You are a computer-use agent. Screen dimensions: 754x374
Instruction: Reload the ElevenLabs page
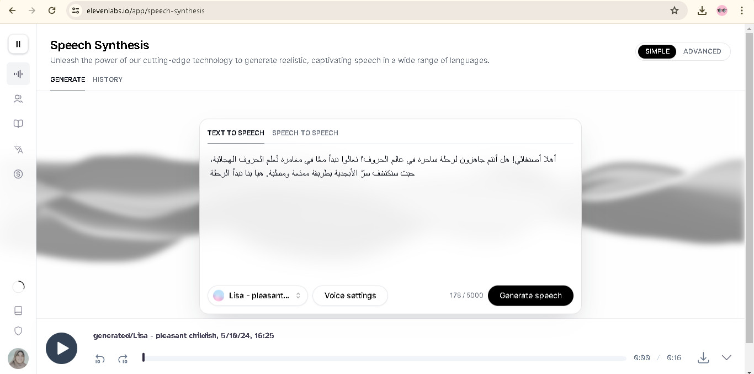(x=52, y=10)
